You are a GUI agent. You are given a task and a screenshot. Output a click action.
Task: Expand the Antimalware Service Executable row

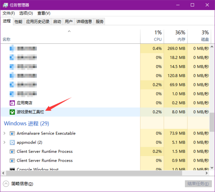click(4, 133)
